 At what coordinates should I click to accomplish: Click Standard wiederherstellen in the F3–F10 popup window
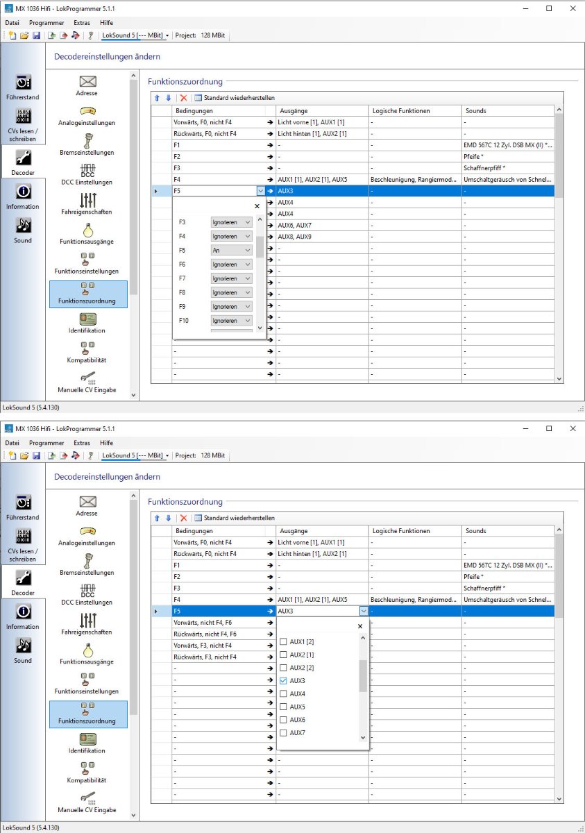[235, 98]
